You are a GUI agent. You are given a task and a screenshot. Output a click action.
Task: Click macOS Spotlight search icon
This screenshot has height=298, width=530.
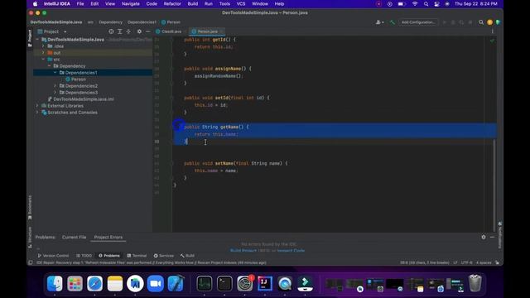(x=426, y=4)
